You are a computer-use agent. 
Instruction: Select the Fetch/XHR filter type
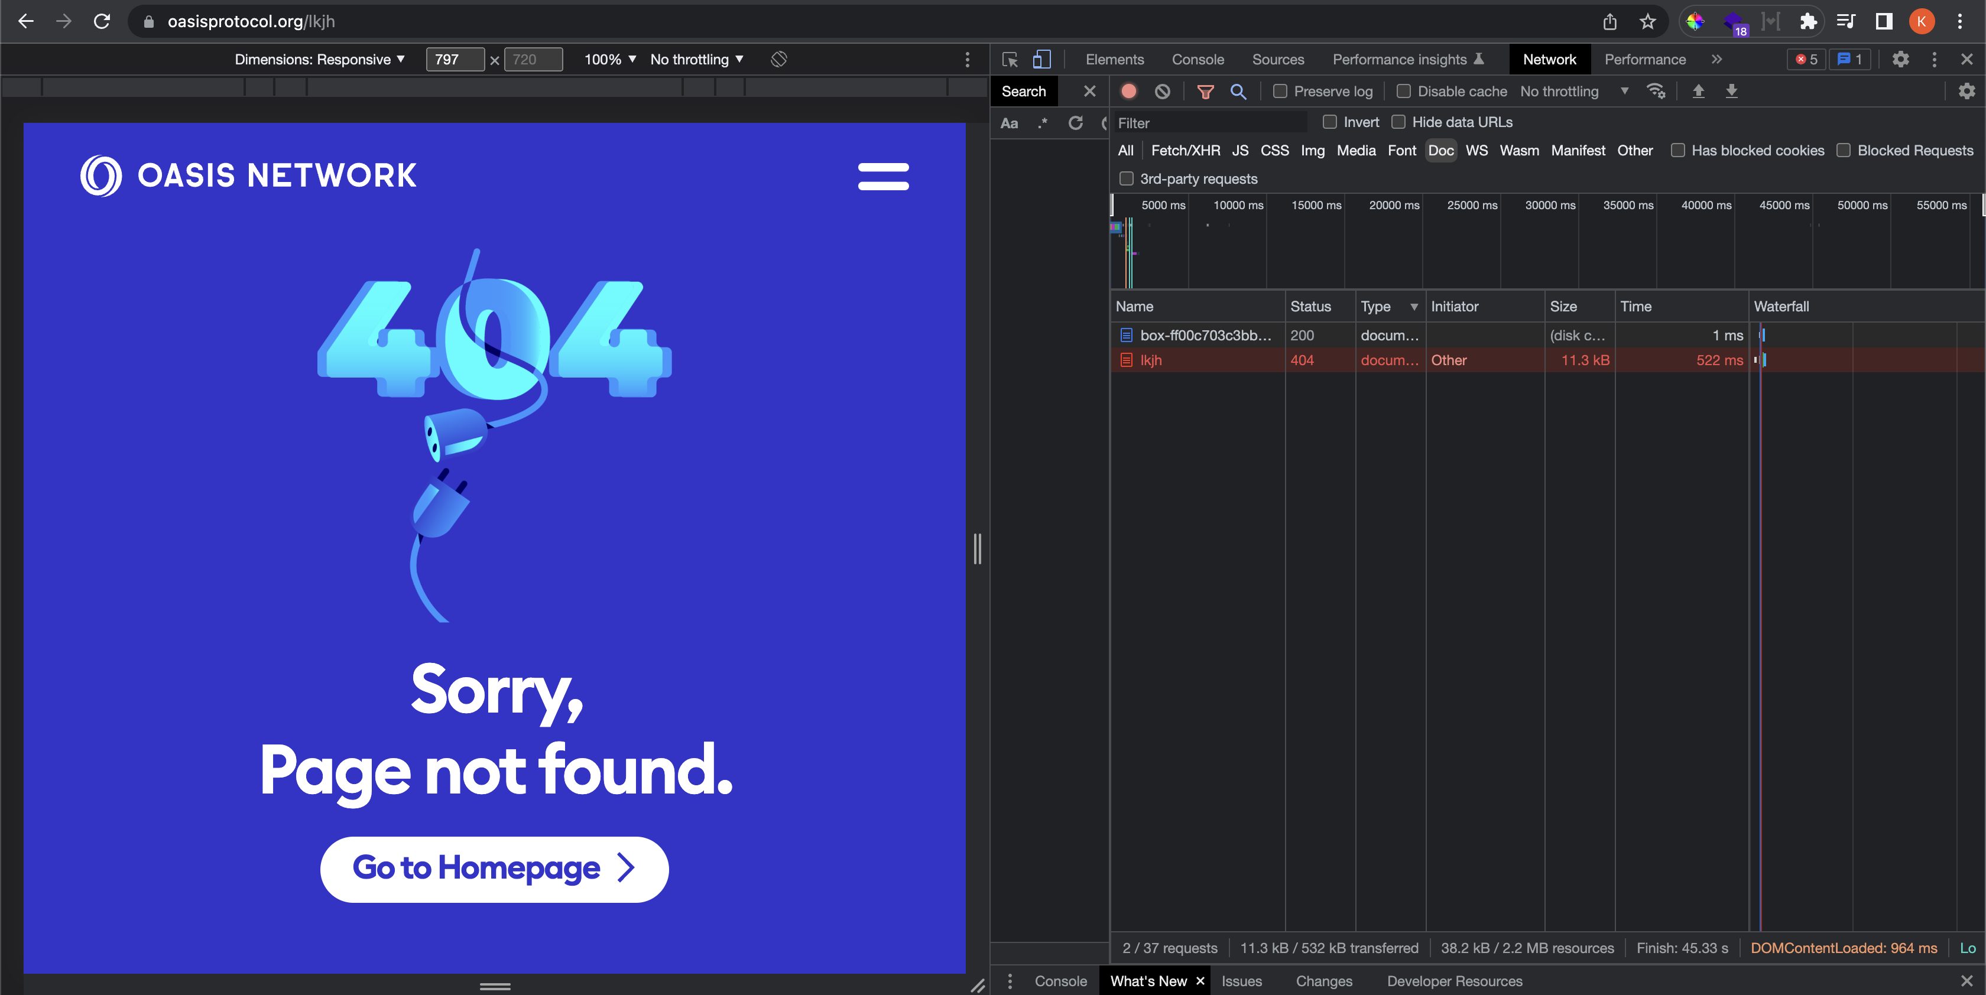[1185, 150]
